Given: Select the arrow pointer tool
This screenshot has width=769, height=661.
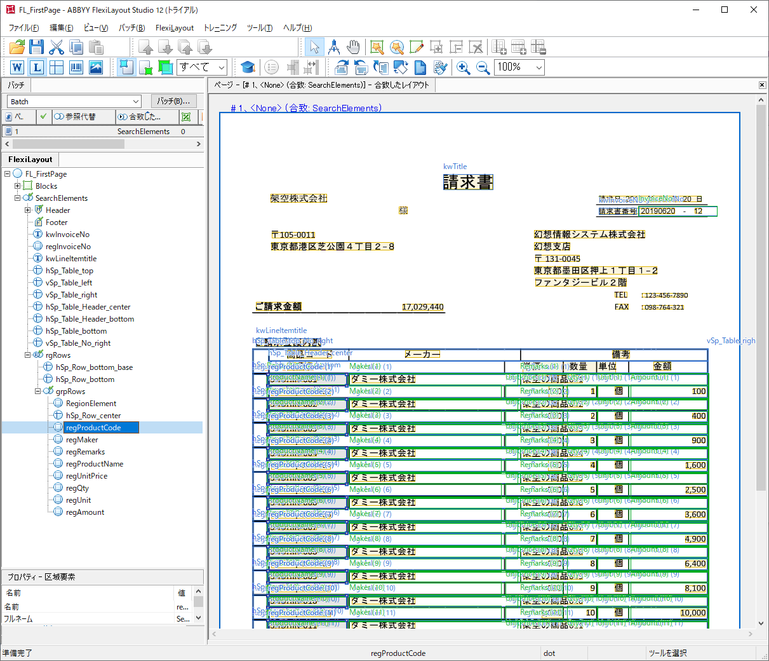Looking at the screenshot, I should tap(314, 47).
